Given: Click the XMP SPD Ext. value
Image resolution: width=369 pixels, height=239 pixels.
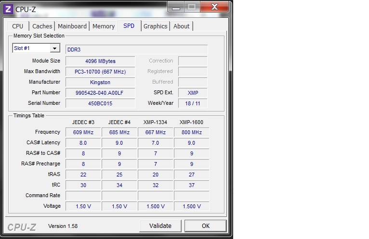Looking at the screenshot, I should (193, 93).
